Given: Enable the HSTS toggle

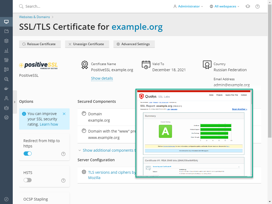Looking at the screenshot, I should tap(27, 180).
